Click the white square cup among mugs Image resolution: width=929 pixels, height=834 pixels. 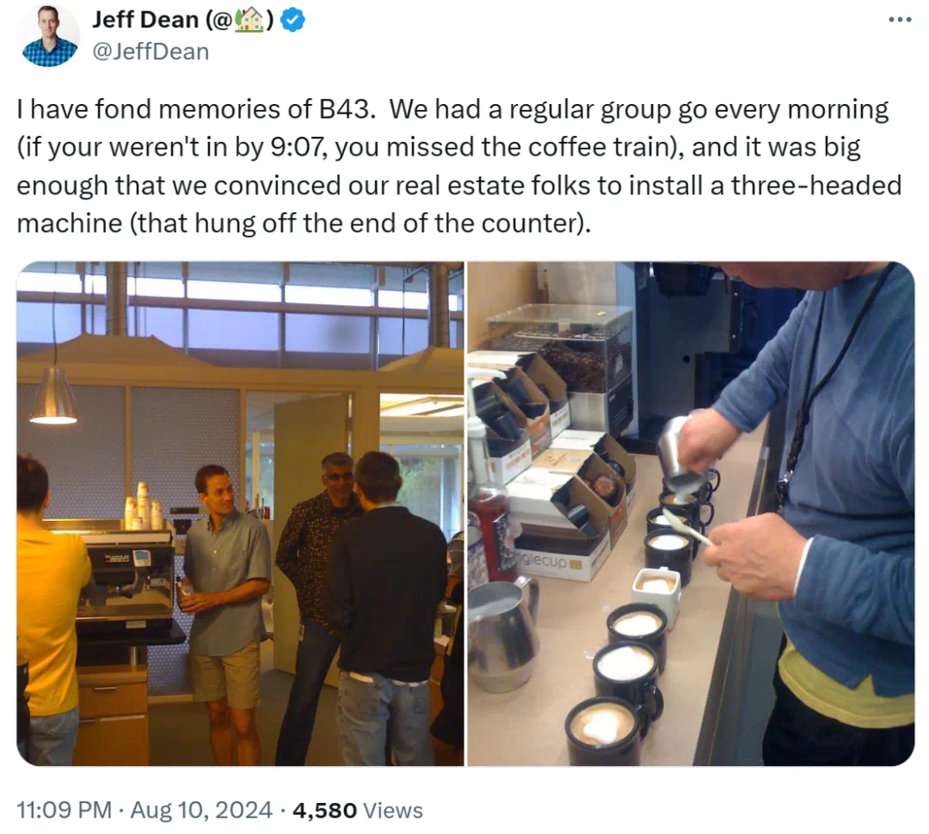point(655,588)
